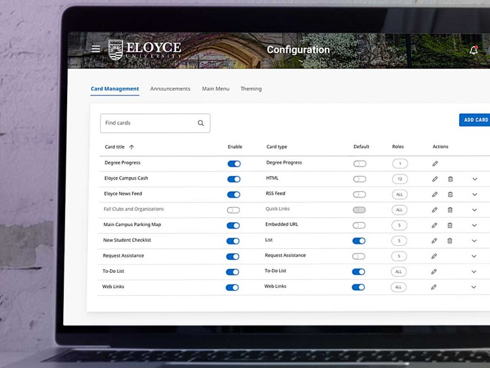Click the search magnifier in Find cards
Screen dimensions: 490x368
click(x=200, y=123)
